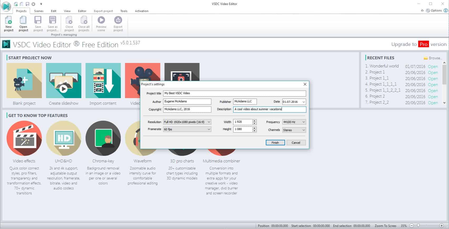Switch to the Editor menu tab
449x229 pixels.
pyautogui.click(x=82, y=11)
